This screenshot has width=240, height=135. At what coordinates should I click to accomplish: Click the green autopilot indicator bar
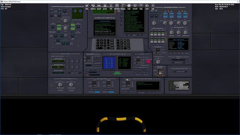click(117, 74)
